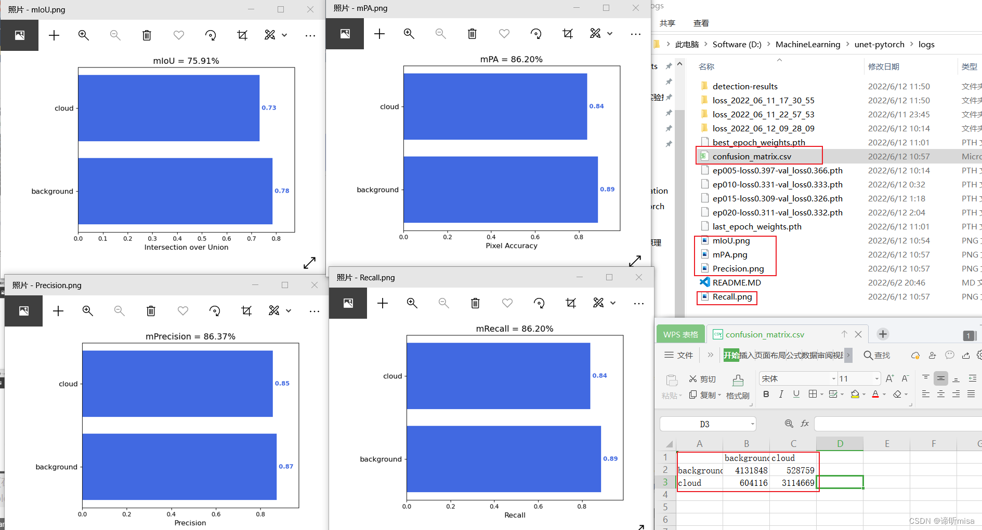Increase font size in WPS
The image size is (982, 530).
click(890, 378)
